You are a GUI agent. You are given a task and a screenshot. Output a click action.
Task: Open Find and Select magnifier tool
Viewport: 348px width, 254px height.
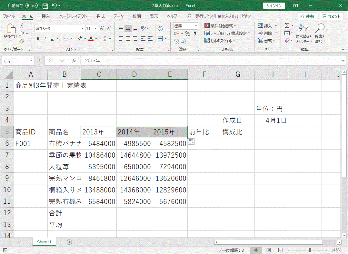click(x=320, y=33)
